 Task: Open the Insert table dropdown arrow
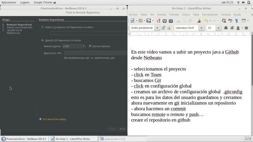click(x=248, y=21)
